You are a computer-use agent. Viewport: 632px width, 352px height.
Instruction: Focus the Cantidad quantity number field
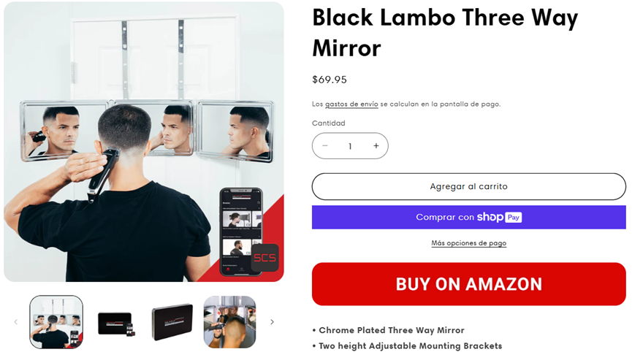tap(350, 146)
